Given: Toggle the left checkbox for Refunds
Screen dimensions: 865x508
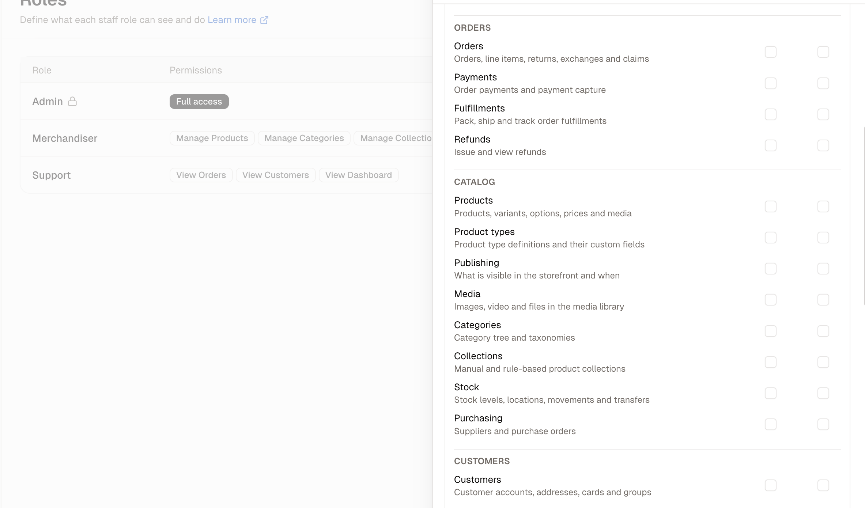Looking at the screenshot, I should coord(771,145).
